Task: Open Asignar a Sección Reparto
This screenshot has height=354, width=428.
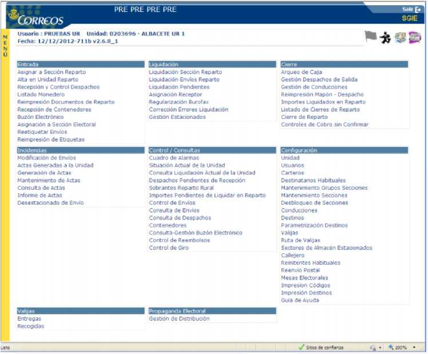Action: [51, 72]
